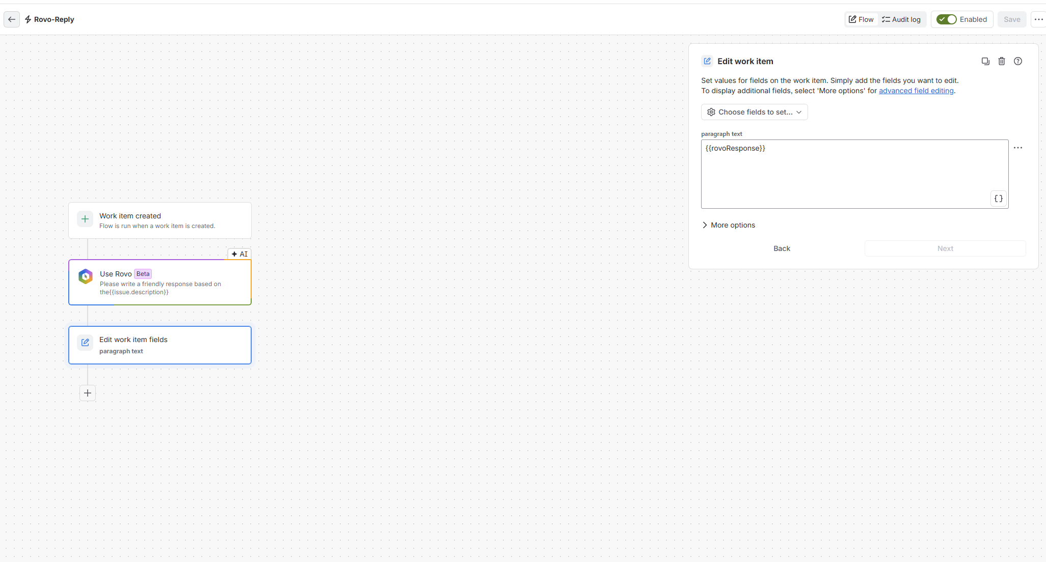The height and width of the screenshot is (562, 1046).
Task: Toggle the Enabled switch off
Action: click(x=947, y=19)
